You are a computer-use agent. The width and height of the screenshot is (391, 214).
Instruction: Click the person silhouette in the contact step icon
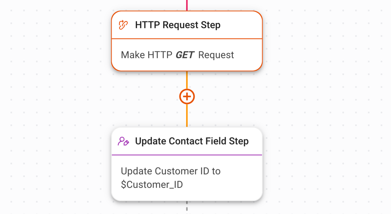(x=122, y=140)
